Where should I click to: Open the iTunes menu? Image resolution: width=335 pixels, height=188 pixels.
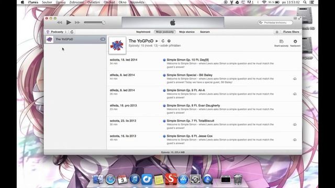click(33, 2)
